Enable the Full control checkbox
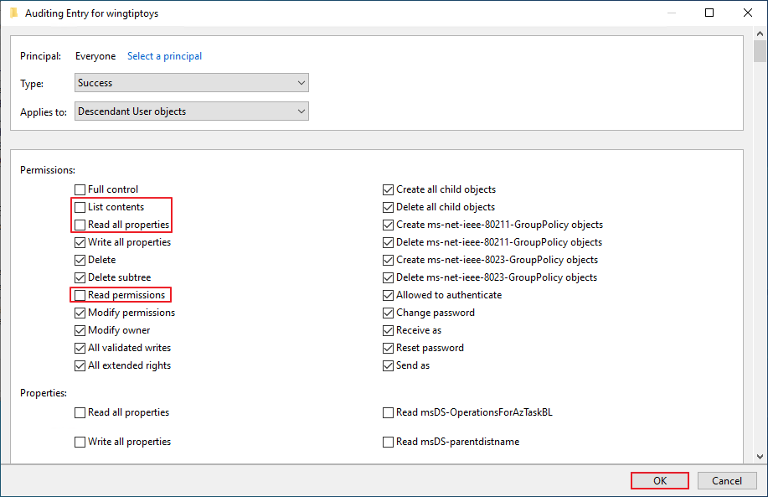The width and height of the screenshot is (768, 497). pos(80,189)
